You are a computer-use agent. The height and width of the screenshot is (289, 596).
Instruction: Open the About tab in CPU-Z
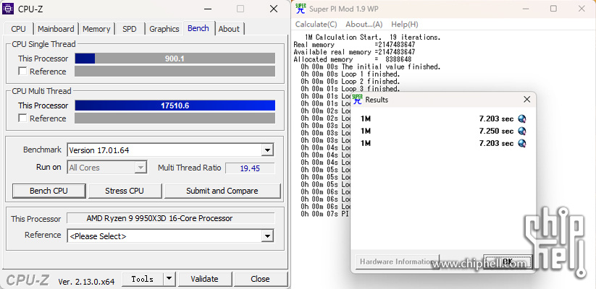229,29
